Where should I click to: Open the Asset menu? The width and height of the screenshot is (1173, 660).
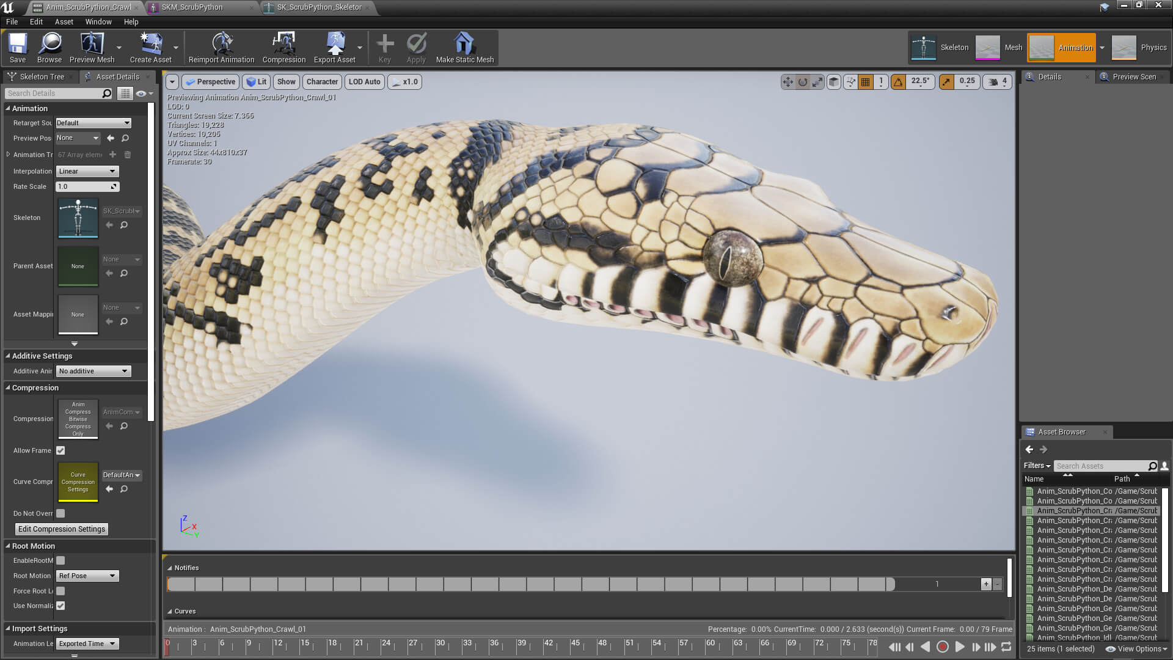tap(64, 21)
